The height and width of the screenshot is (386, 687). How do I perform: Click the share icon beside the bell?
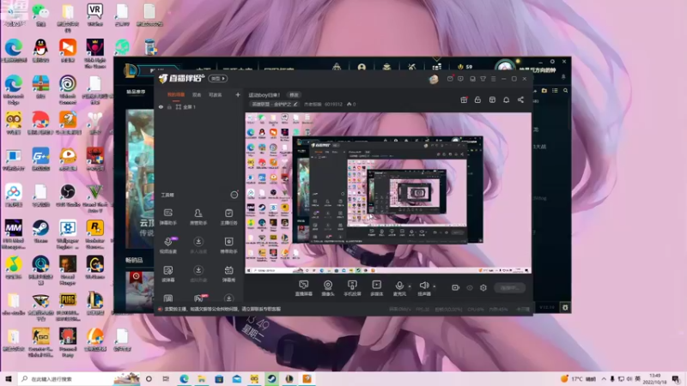520,100
